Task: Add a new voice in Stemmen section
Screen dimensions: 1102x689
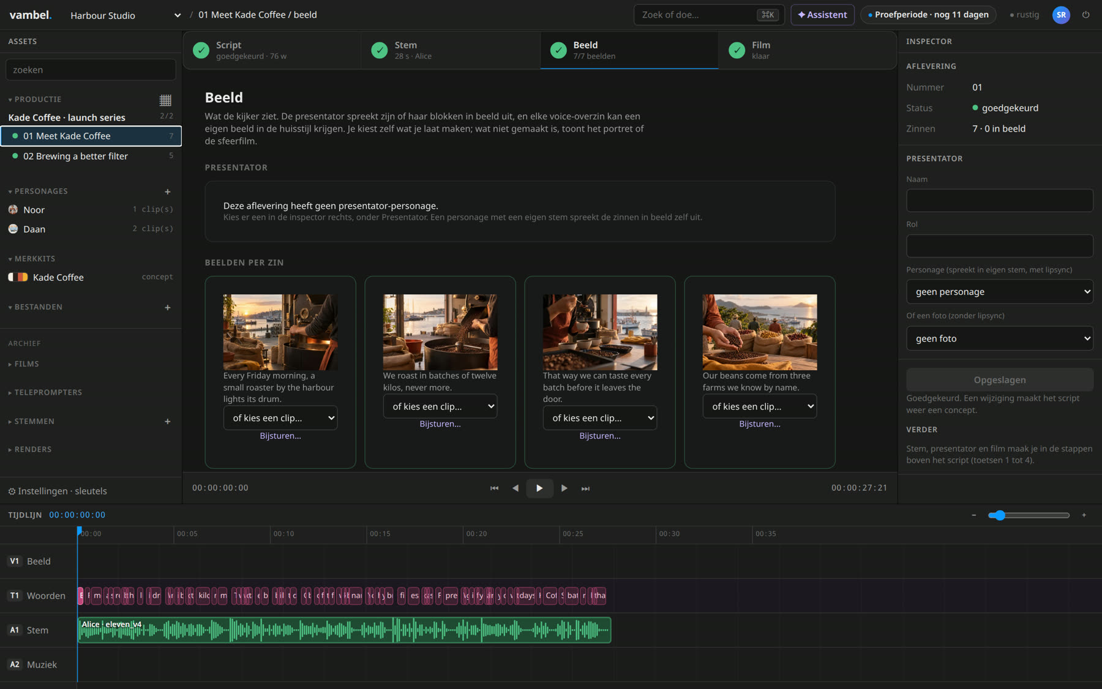Action: click(167, 421)
